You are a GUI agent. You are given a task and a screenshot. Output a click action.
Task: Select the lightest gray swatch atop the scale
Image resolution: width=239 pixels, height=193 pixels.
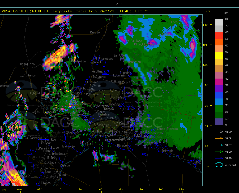[x=219, y=22]
